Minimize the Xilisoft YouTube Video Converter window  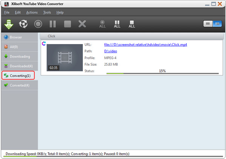pos(207,5)
